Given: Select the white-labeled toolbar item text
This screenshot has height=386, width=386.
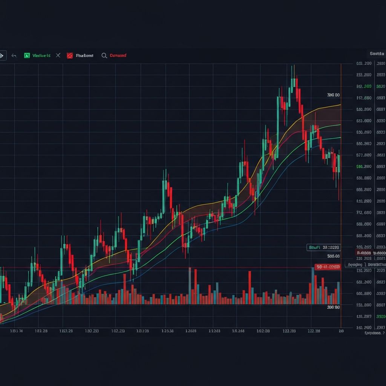Looking at the screenshot, I should pos(84,55).
